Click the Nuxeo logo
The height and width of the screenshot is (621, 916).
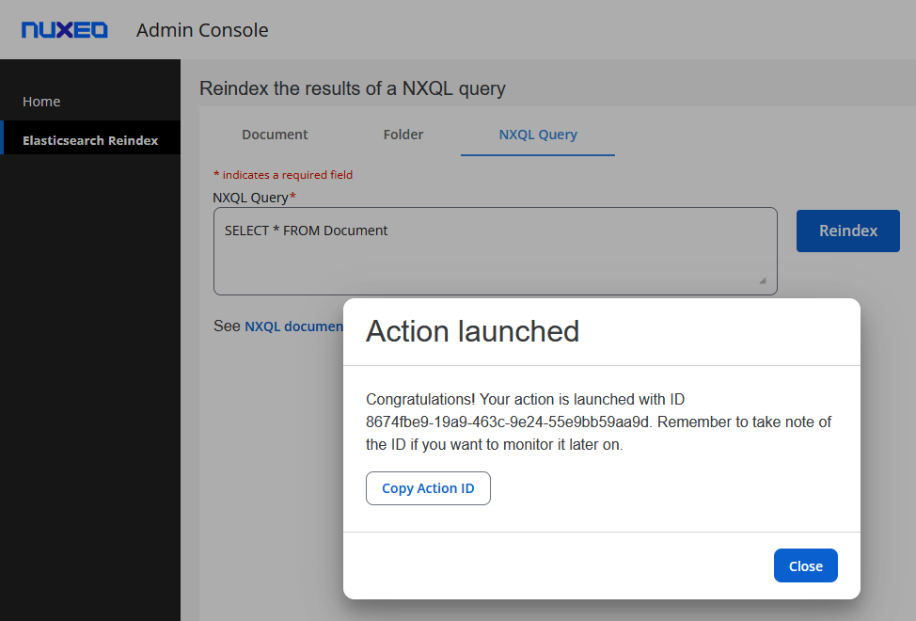[x=65, y=30]
